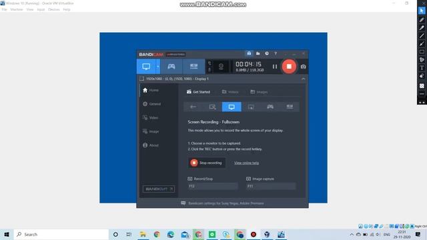
Task: Click the big red stop recording button
Action: click(x=289, y=67)
